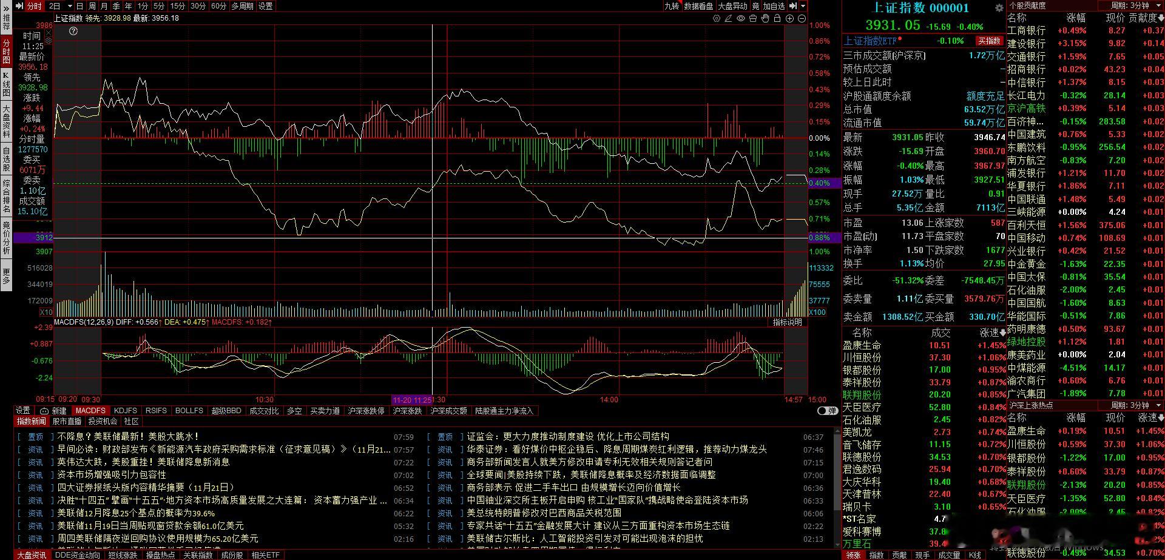
Task: Select the BOLLFS indicator tab
Action: [x=189, y=411]
